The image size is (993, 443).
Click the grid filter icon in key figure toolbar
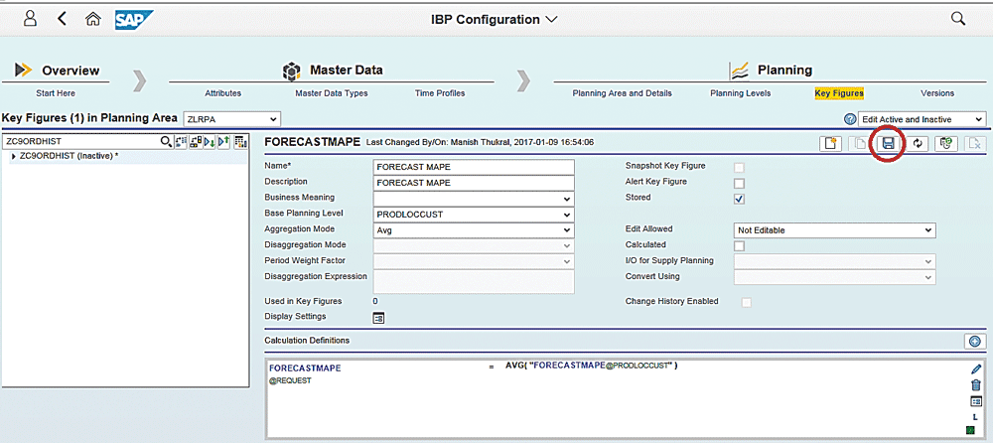240,141
